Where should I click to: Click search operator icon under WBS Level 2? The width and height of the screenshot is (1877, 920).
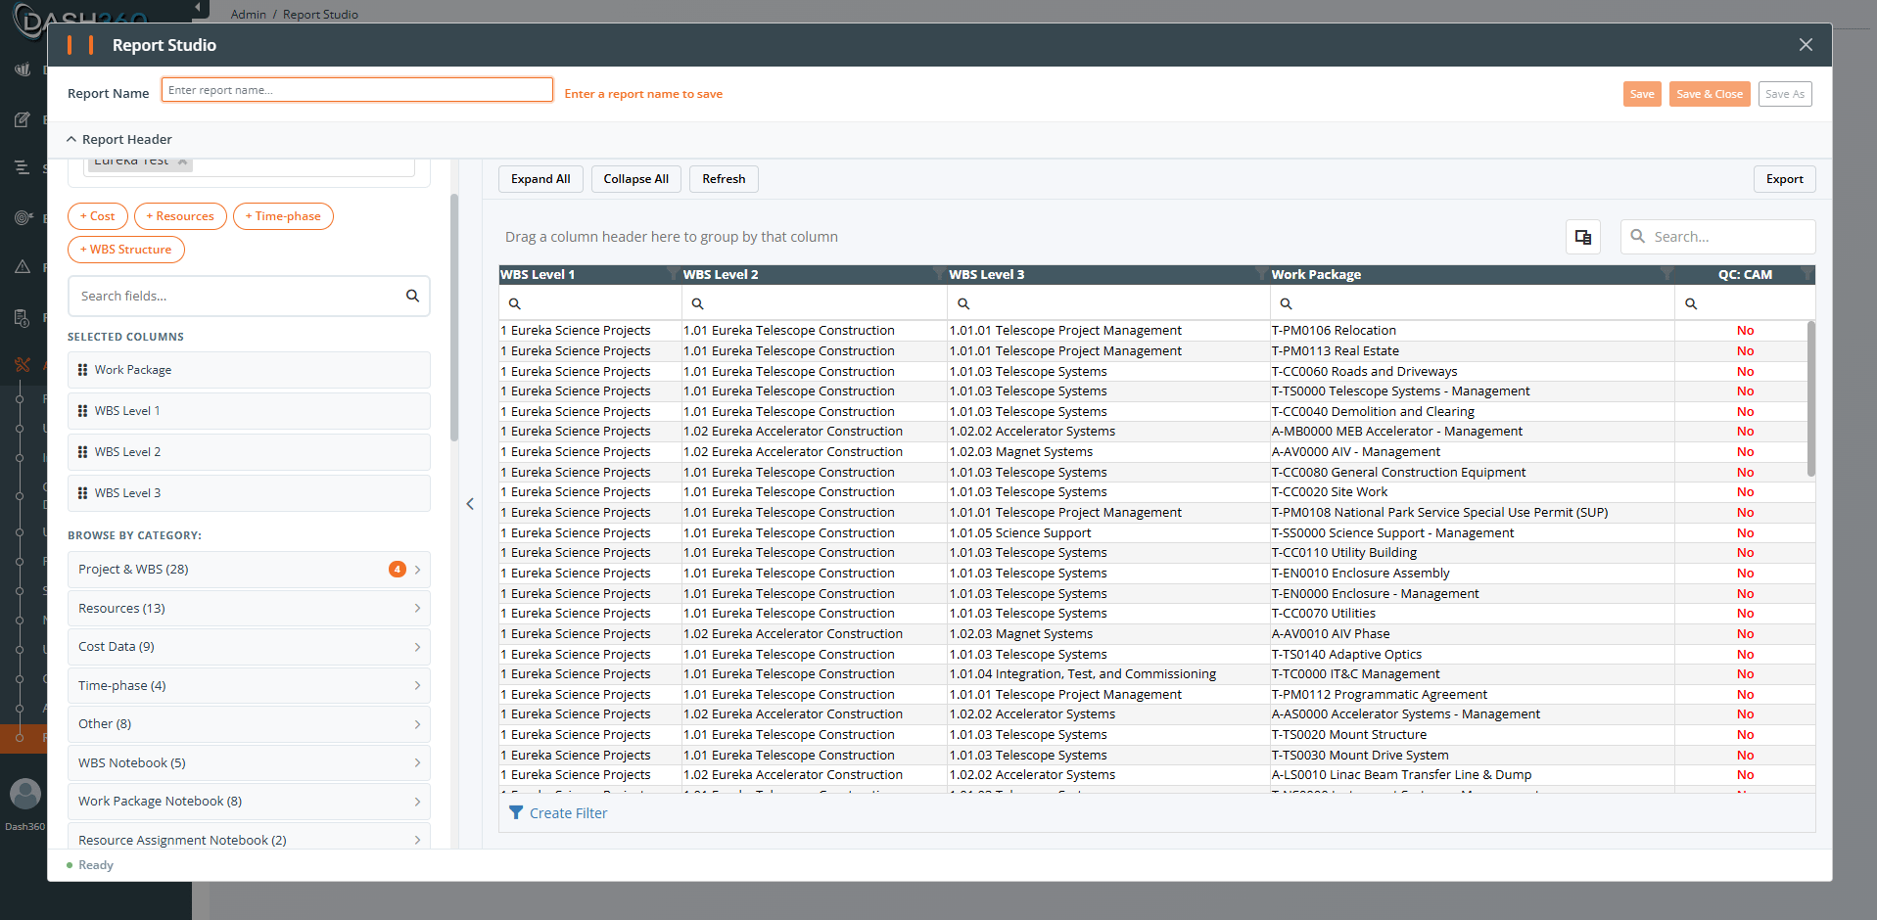(697, 303)
